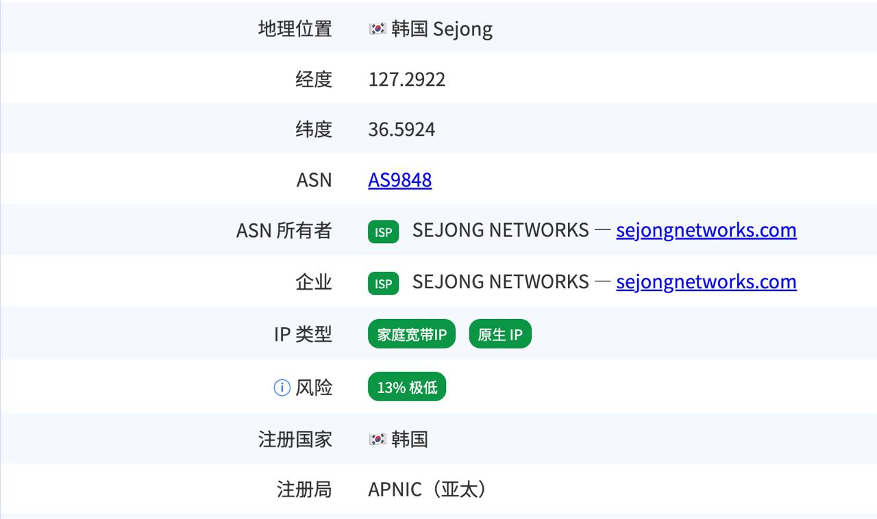Click the 韩国 text in 注册国家 row

point(410,439)
